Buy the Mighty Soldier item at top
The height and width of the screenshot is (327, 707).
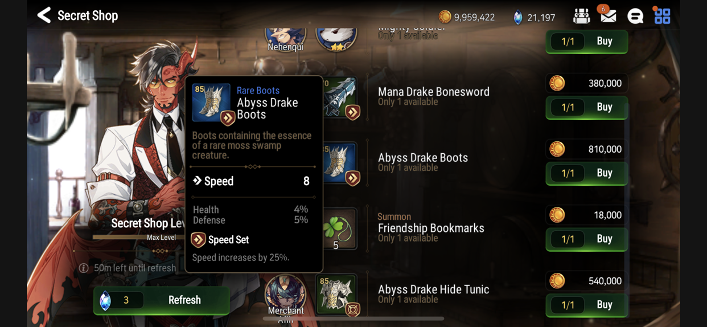click(x=587, y=42)
